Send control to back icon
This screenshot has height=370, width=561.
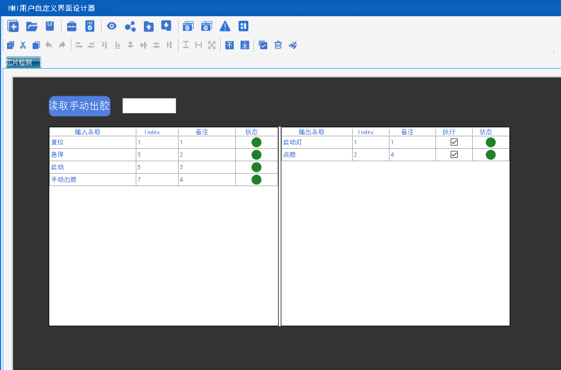(x=245, y=45)
